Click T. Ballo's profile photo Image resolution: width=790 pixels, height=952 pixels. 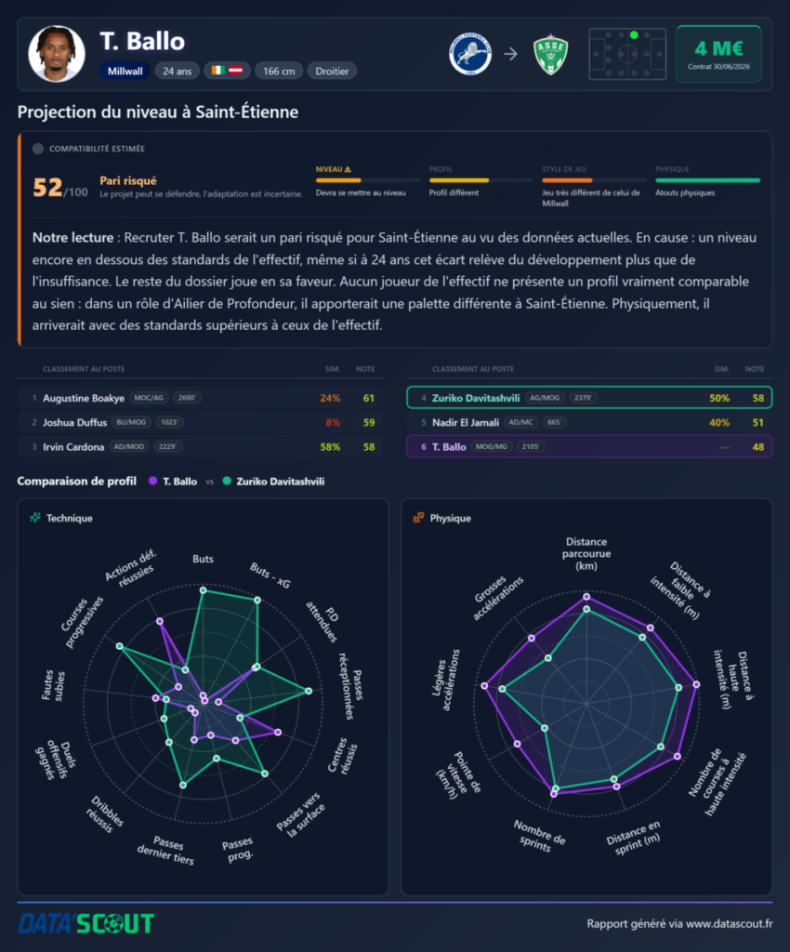point(57,53)
